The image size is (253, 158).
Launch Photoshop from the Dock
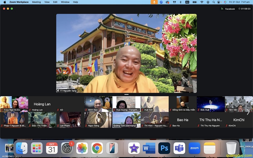click(x=164, y=148)
